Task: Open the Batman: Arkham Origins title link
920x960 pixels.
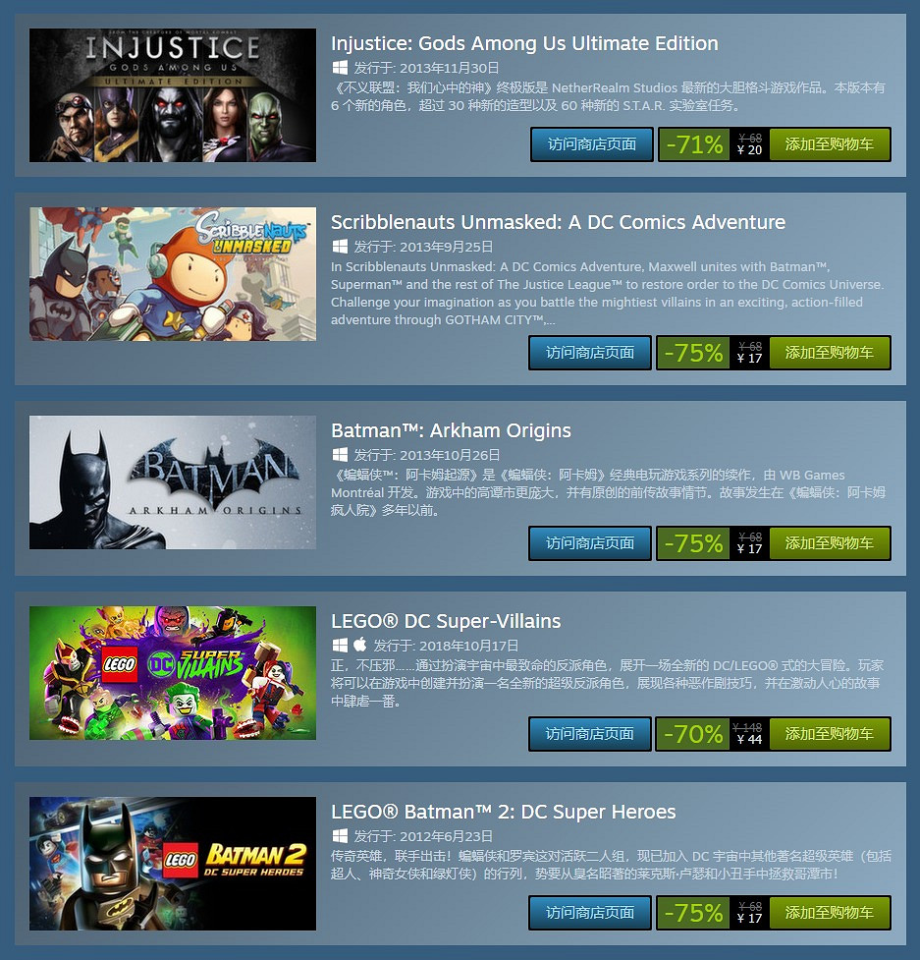Action: pyautogui.click(x=451, y=430)
